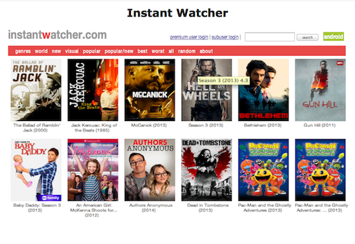Click Dead in Tombstone (2013) title text

tap(207, 208)
